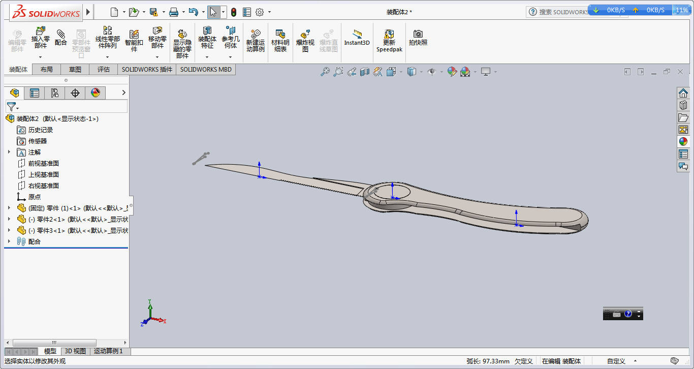
Task: Click the 参考几何体 reference geometry tool
Action: pyautogui.click(x=231, y=38)
